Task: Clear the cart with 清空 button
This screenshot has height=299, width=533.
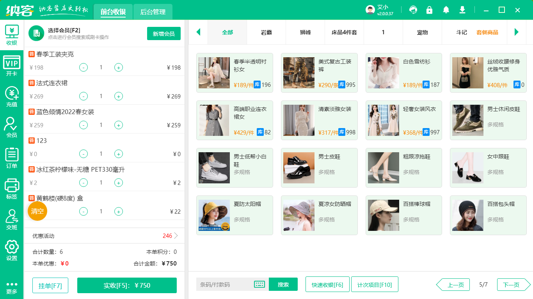Action: click(37, 211)
